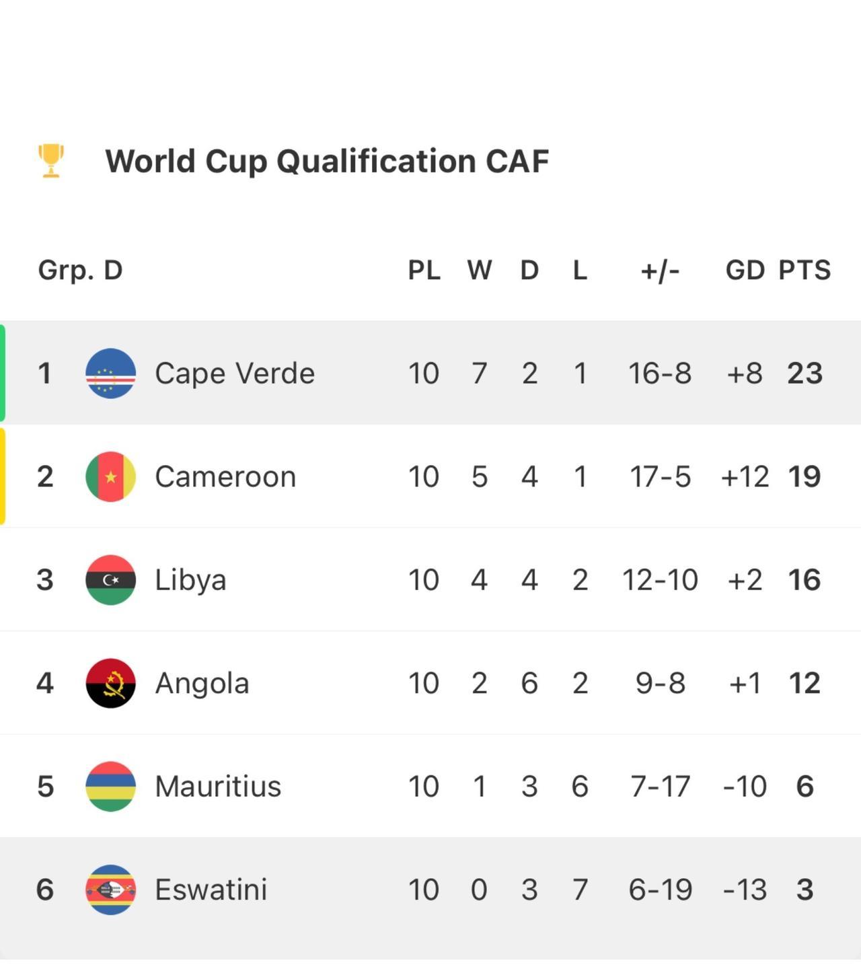Tap the Angola flag icon

(111, 683)
